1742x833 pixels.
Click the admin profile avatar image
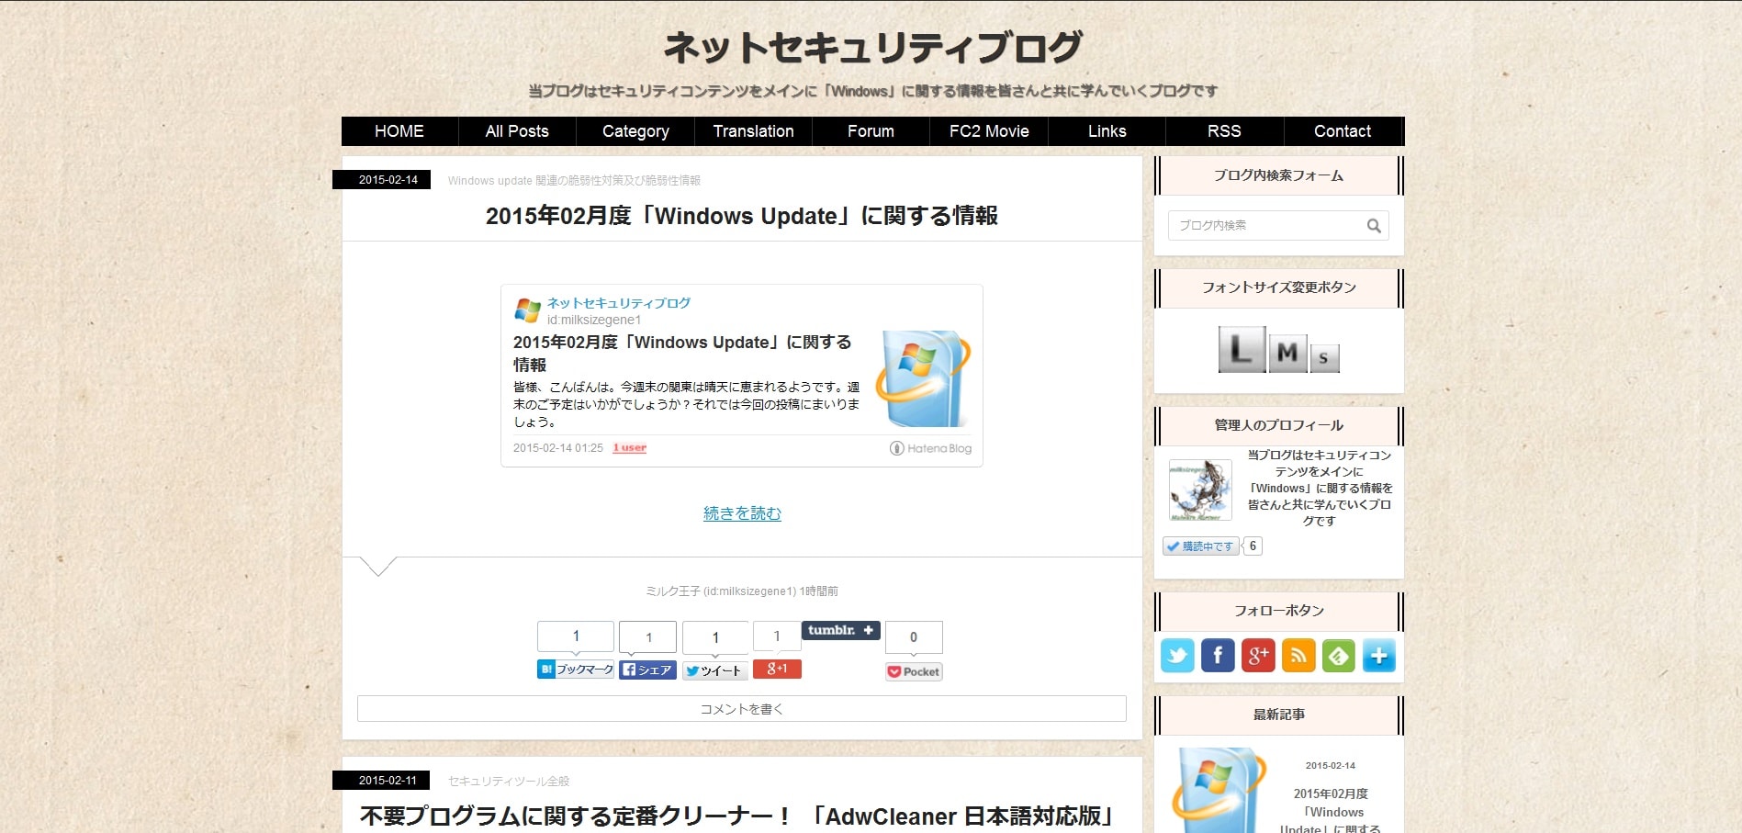[x=1199, y=490]
